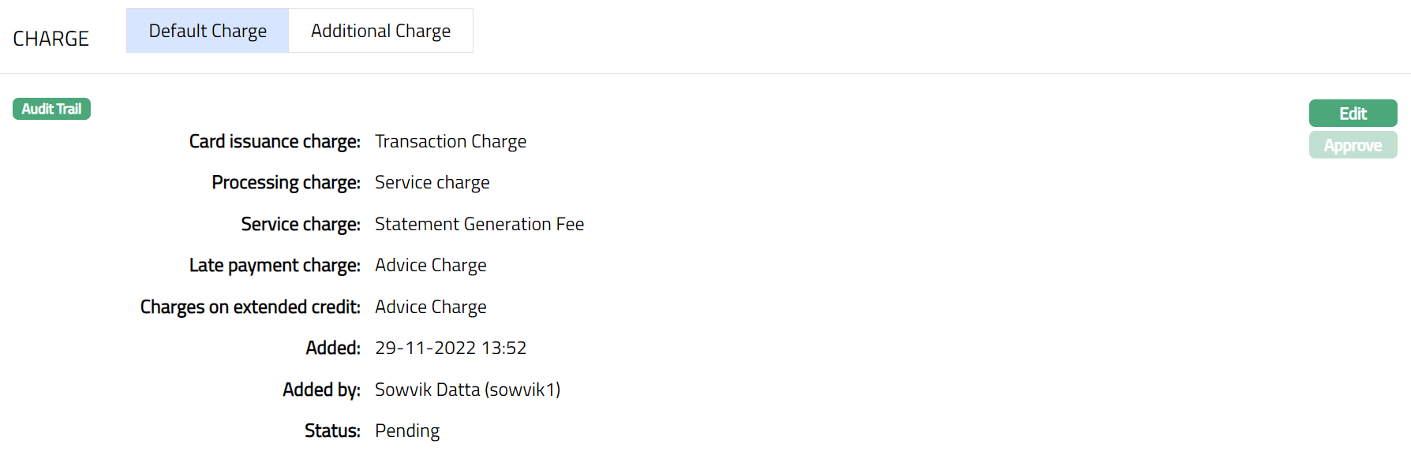Image resolution: width=1411 pixels, height=451 pixels.
Task: Click the Late payment charge label
Action: point(275,265)
